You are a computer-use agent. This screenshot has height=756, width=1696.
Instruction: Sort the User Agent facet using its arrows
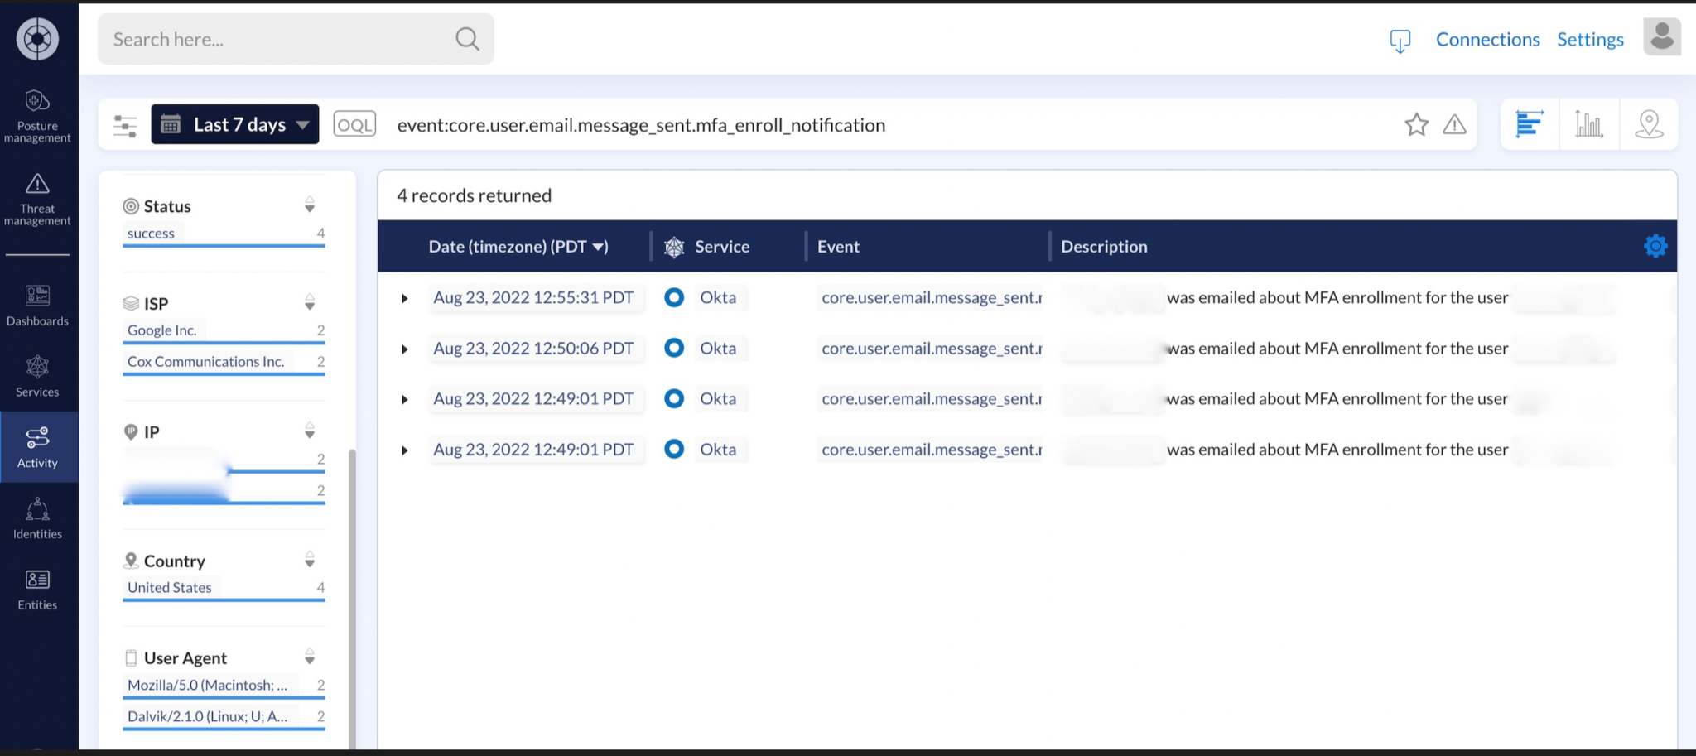[x=309, y=657]
